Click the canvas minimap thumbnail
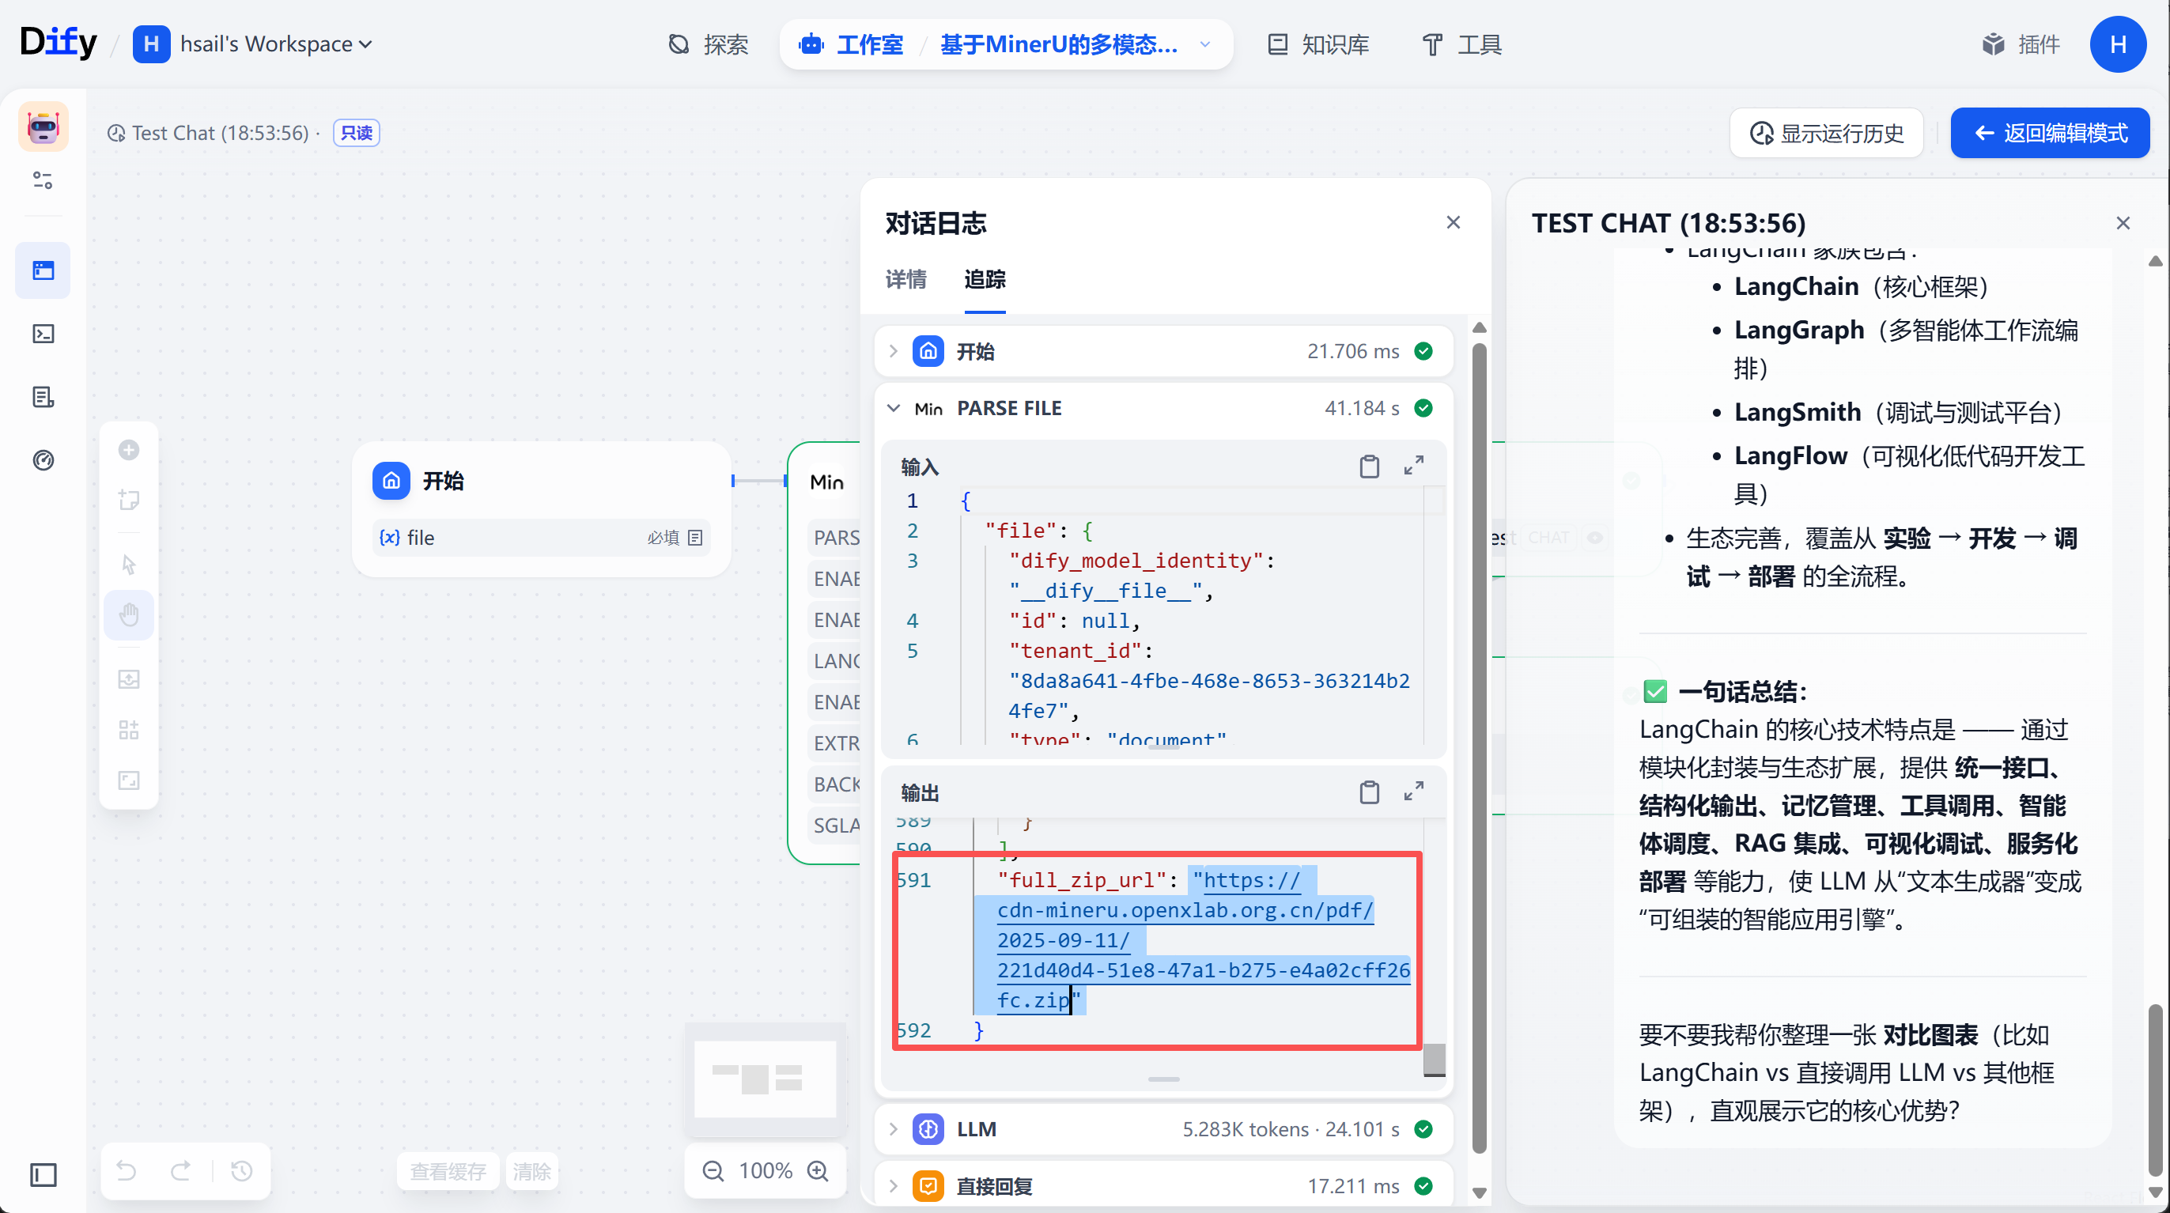The image size is (2170, 1213). pyautogui.click(x=765, y=1079)
